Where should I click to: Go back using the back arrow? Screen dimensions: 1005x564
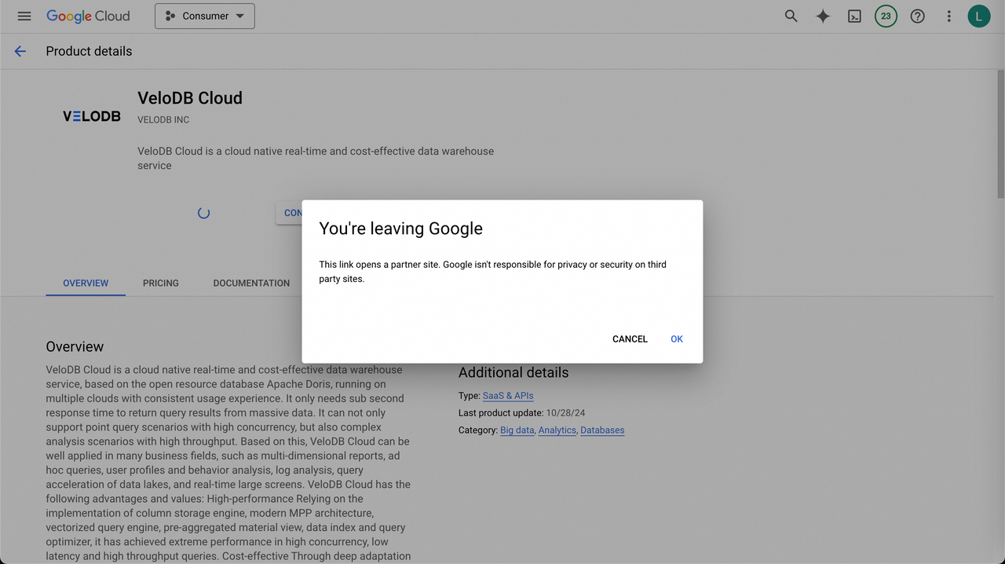coord(20,51)
